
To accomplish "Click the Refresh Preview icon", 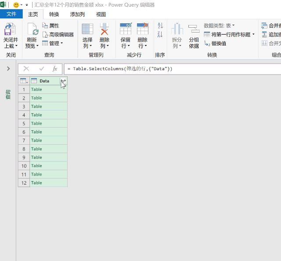I will pyautogui.click(x=32, y=30).
